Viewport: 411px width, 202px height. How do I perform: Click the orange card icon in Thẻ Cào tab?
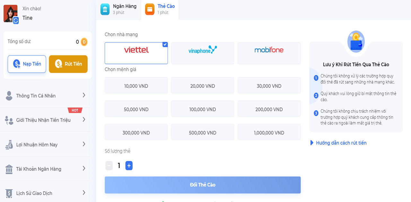[150, 9]
